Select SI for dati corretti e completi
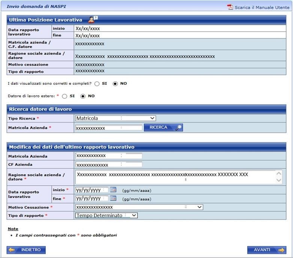This screenshot has width=293, height=258. (x=97, y=84)
